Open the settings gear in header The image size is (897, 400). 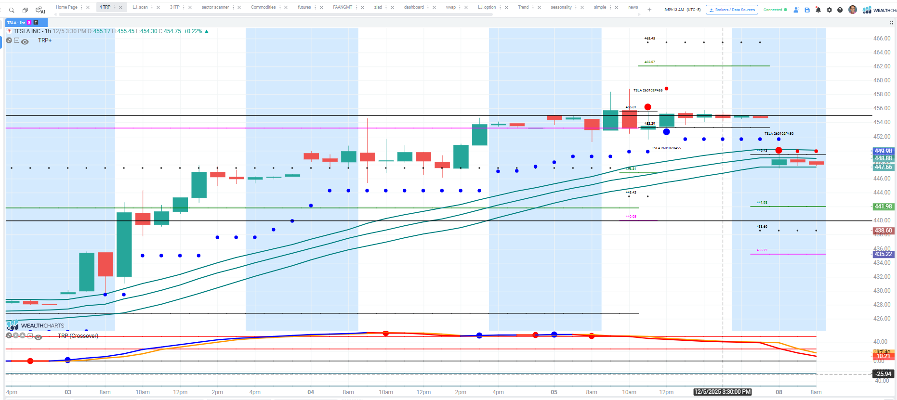pyautogui.click(x=829, y=10)
